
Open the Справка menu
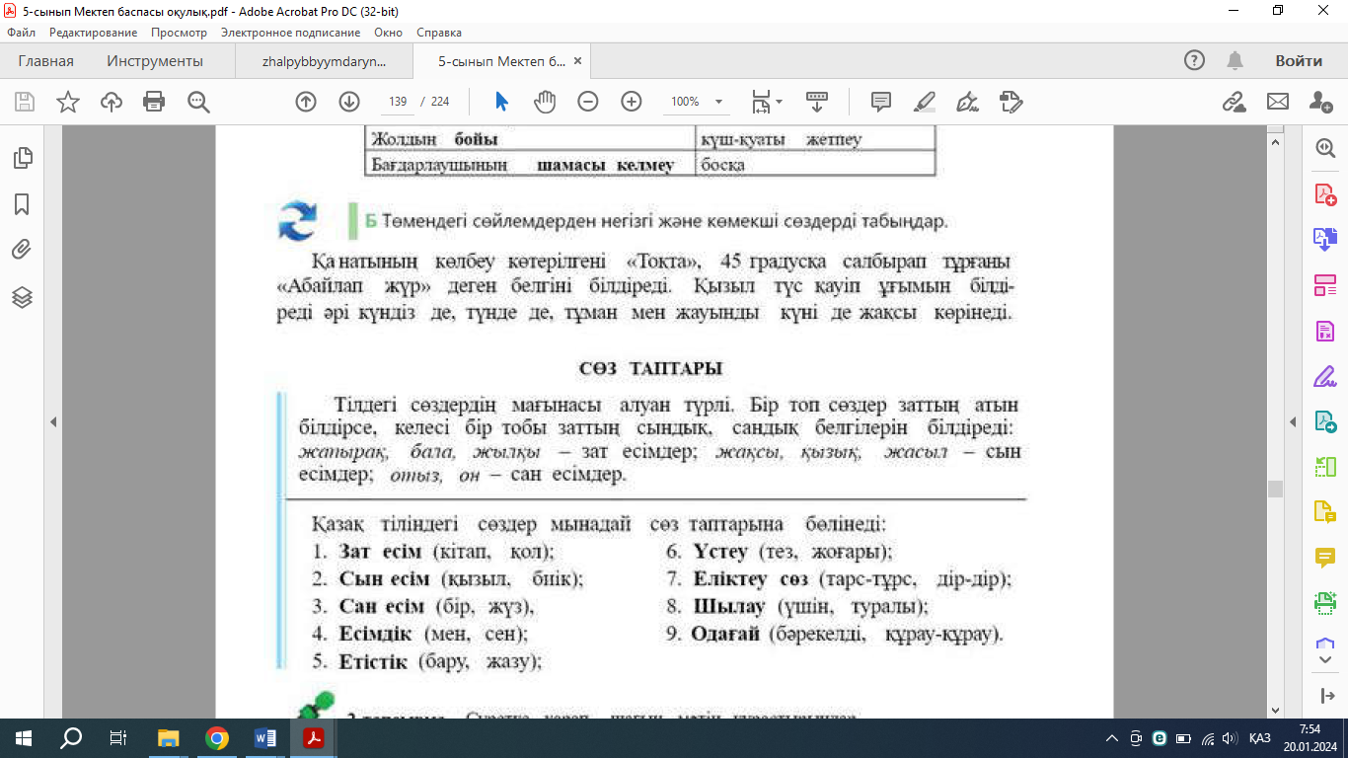point(439,33)
